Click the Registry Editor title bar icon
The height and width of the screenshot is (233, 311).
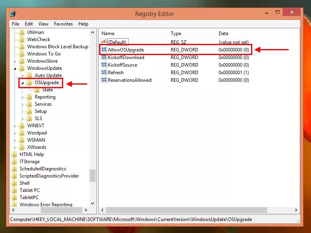(13, 14)
